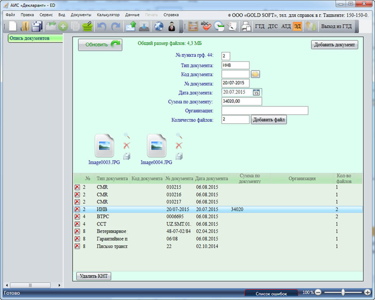Click the download tray icon

click(144, 26)
